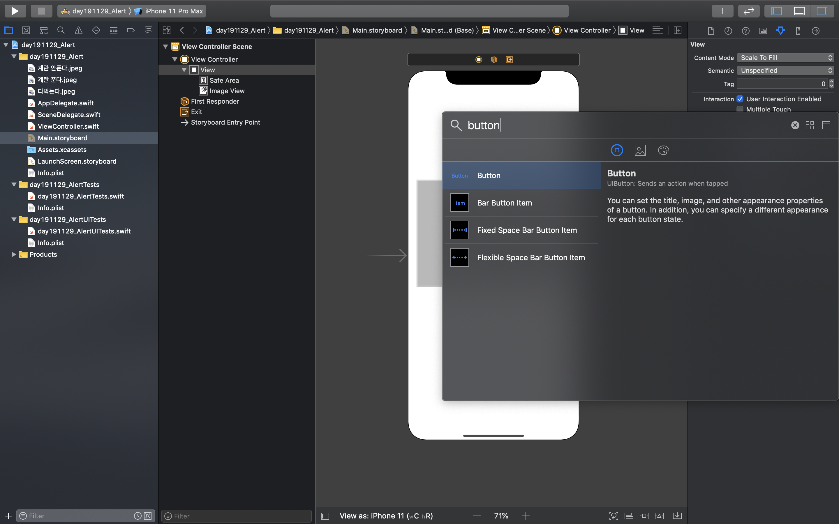
Task: Clear the button search text
Action: pos(795,125)
